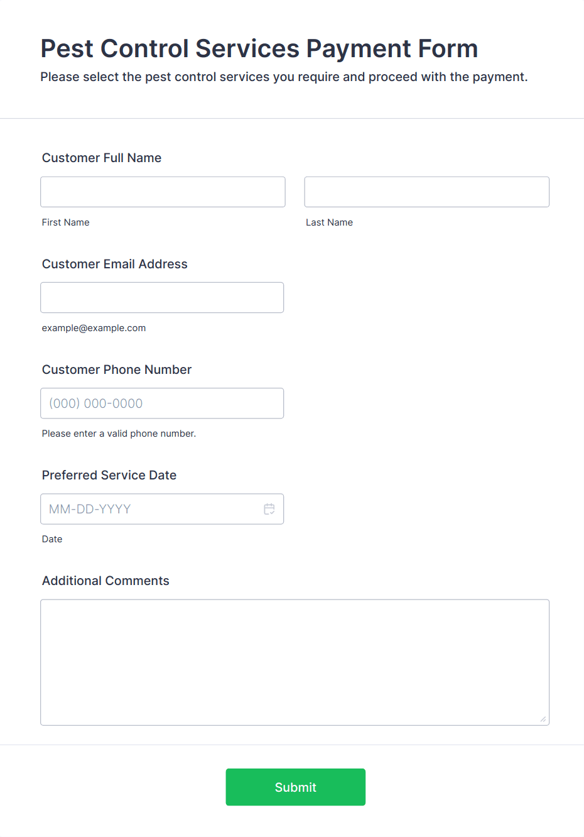Click the Last Name sub-label
The height and width of the screenshot is (837, 584).
click(330, 222)
